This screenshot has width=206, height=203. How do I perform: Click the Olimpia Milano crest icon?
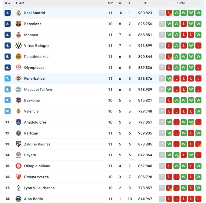(18, 166)
